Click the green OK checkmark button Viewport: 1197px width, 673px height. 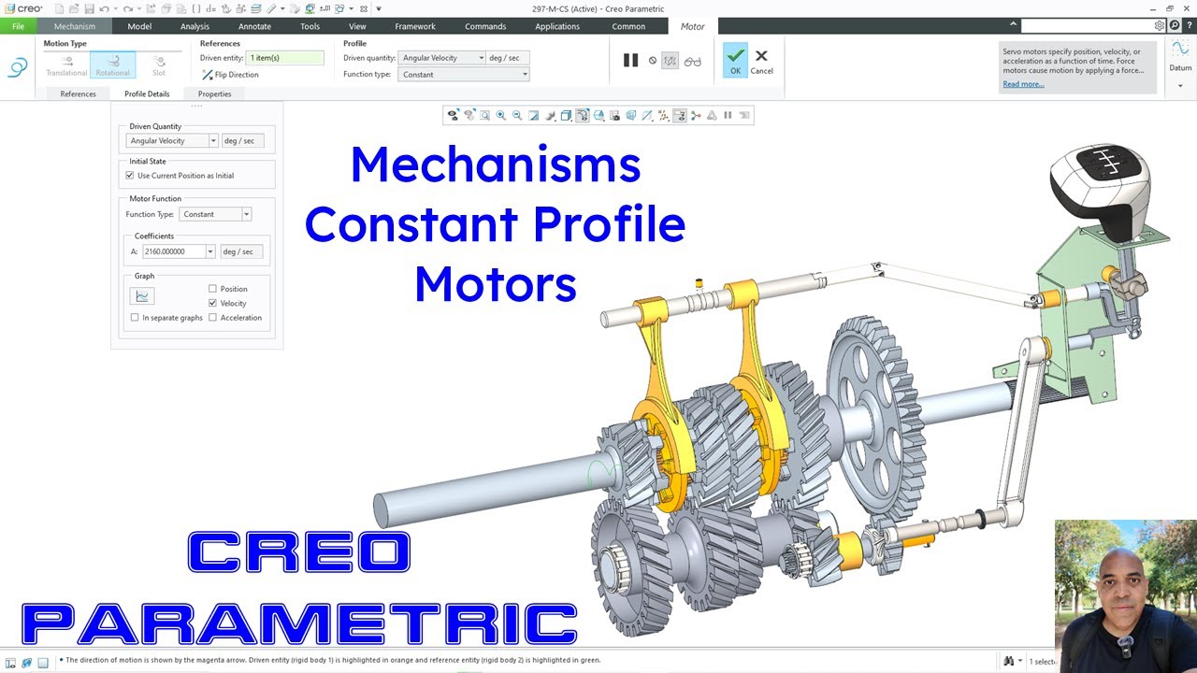tap(735, 60)
